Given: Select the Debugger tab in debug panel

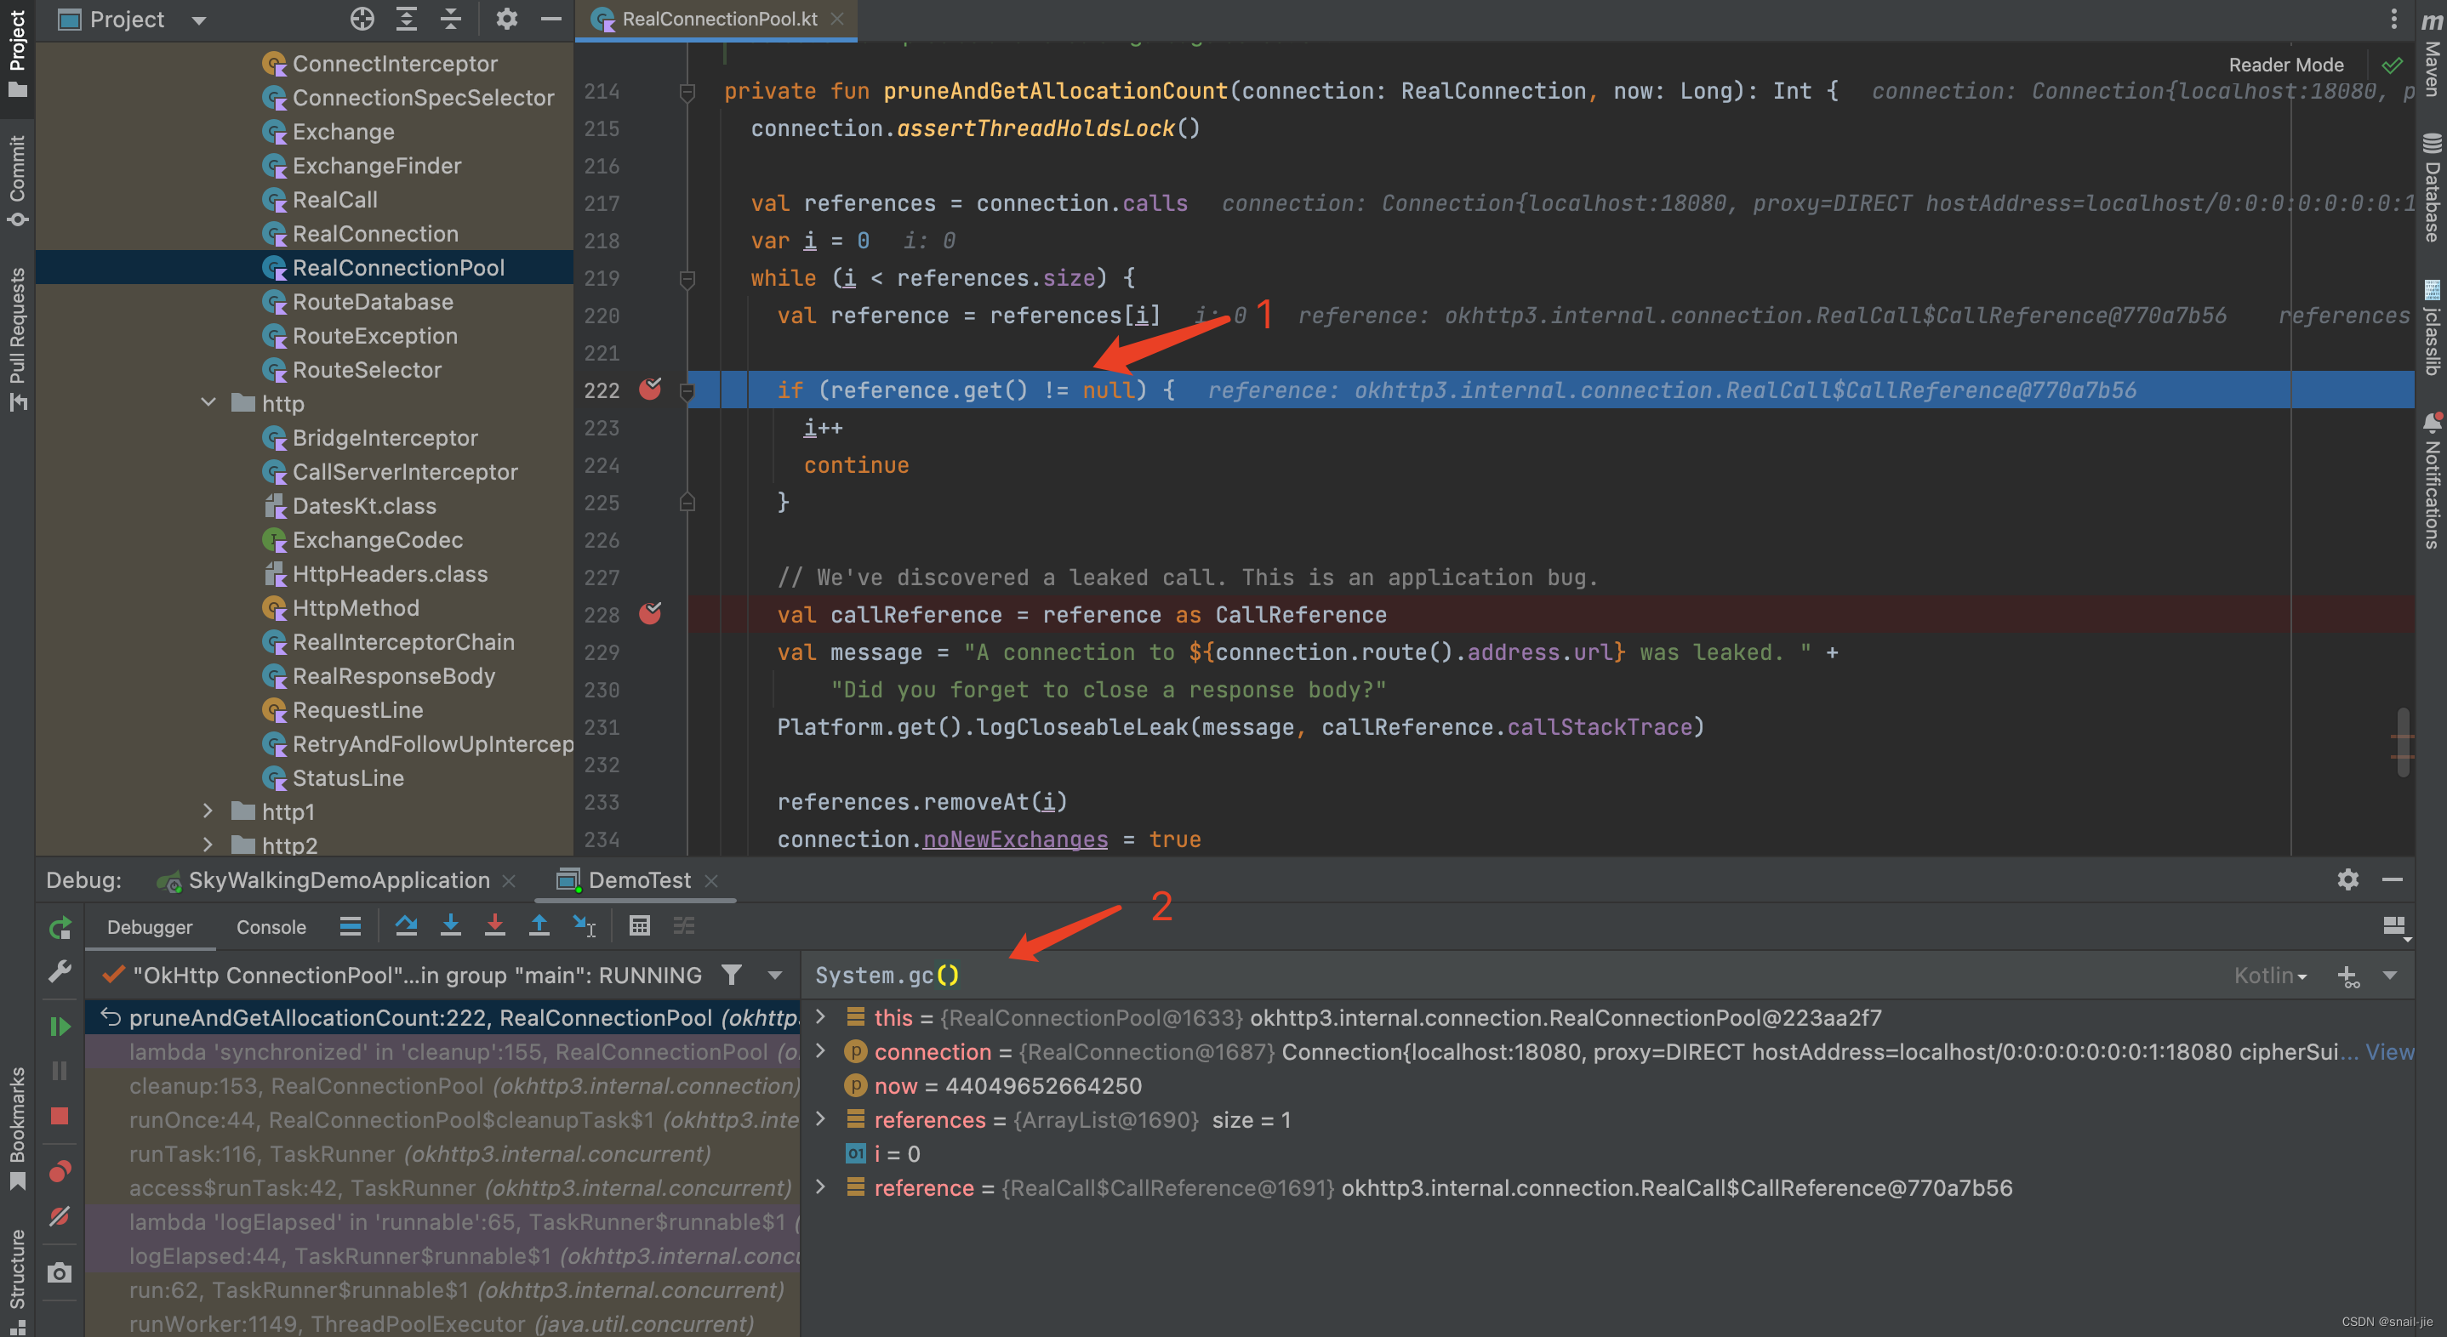Looking at the screenshot, I should click(150, 927).
